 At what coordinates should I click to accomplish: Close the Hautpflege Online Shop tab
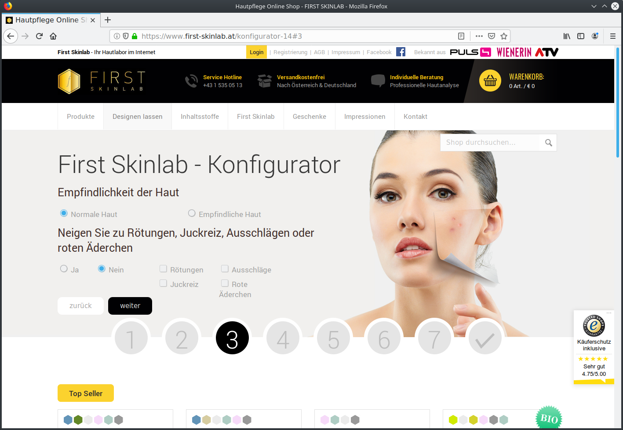(x=93, y=20)
